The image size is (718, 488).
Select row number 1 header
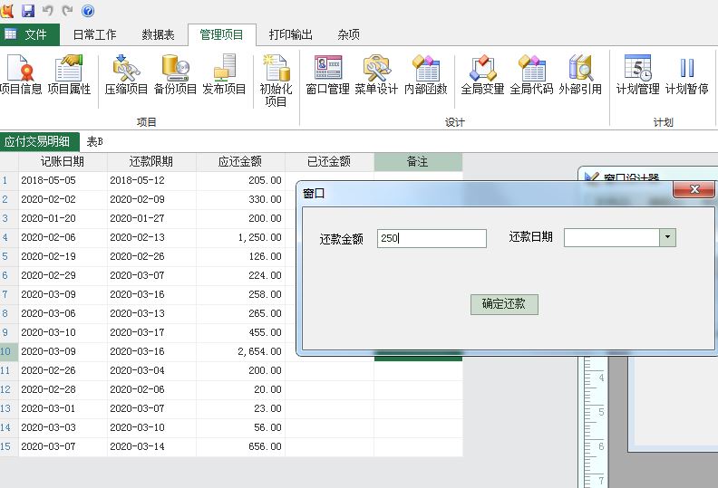(9, 181)
